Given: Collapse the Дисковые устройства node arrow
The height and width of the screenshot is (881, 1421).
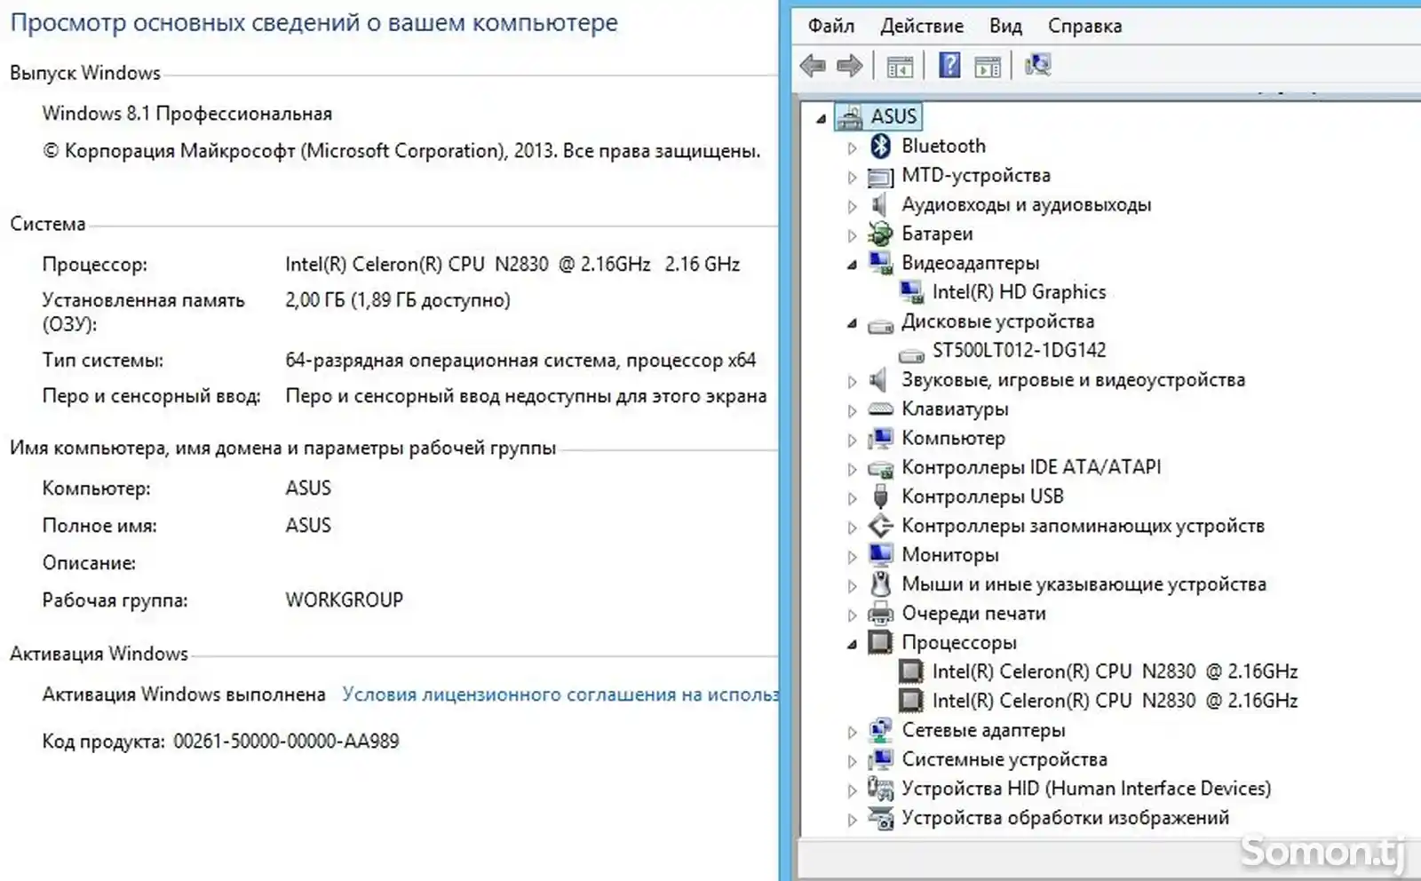Looking at the screenshot, I should [x=852, y=323].
